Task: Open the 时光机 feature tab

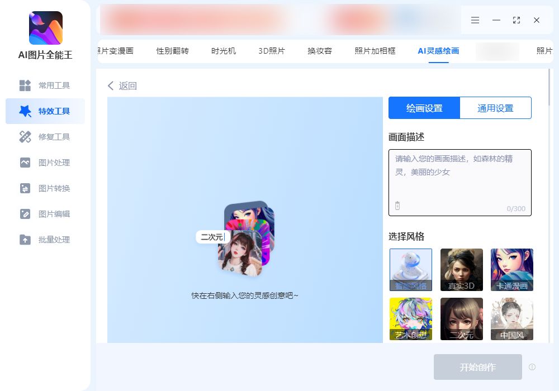Action: point(223,50)
